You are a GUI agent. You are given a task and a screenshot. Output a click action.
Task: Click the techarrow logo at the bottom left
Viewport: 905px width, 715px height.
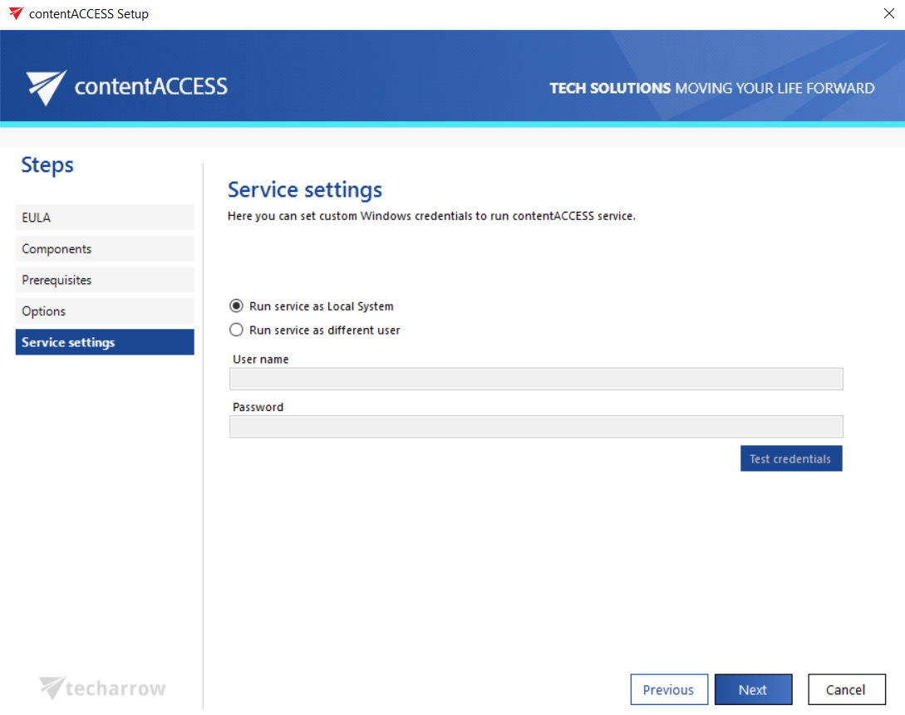[x=103, y=688]
